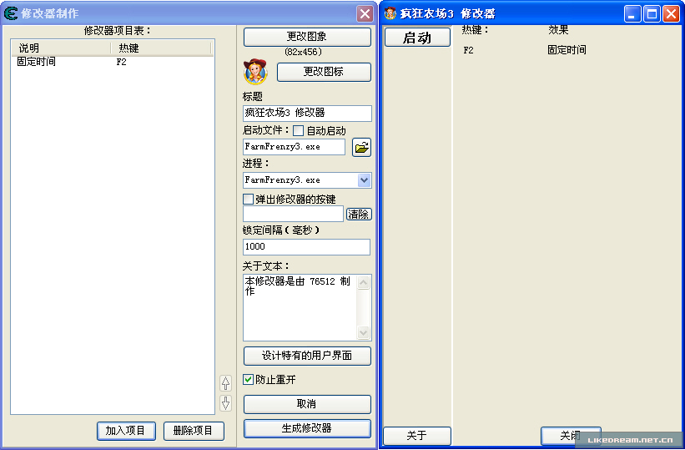Move item up with up arrow
Viewport: 685px width, 450px height.
click(x=225, y=383)
